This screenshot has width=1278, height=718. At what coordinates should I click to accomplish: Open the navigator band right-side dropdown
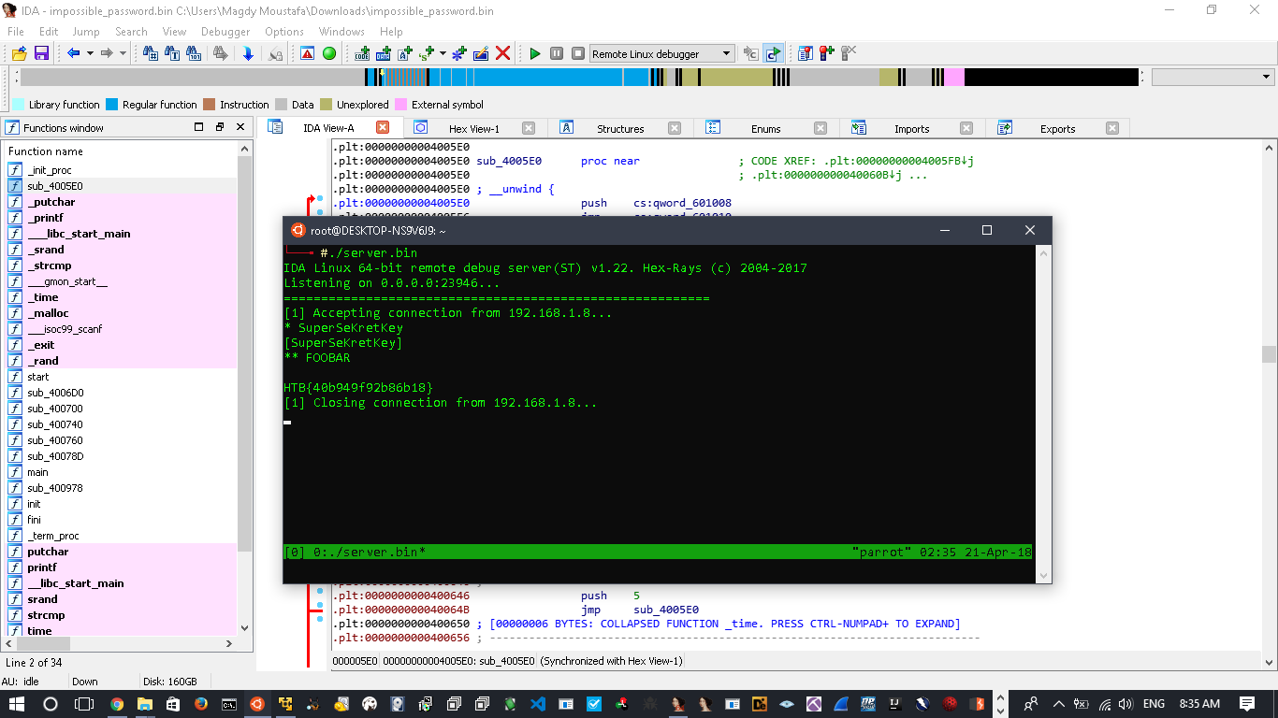click(x=1213, y=77)
